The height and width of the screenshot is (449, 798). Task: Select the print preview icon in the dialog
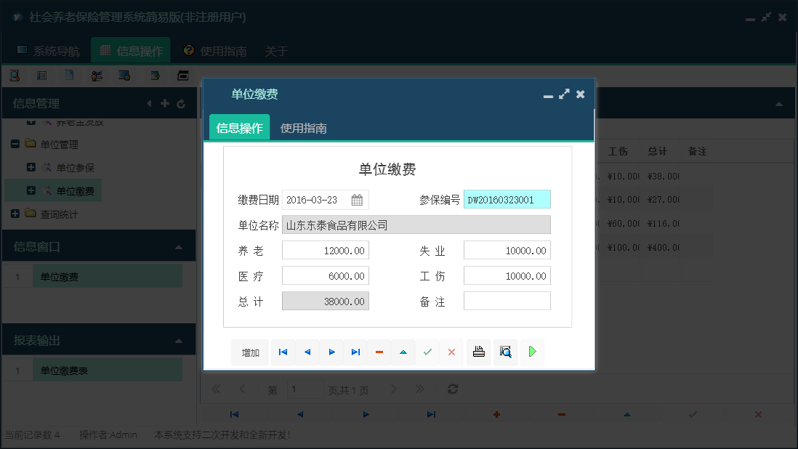505,352
